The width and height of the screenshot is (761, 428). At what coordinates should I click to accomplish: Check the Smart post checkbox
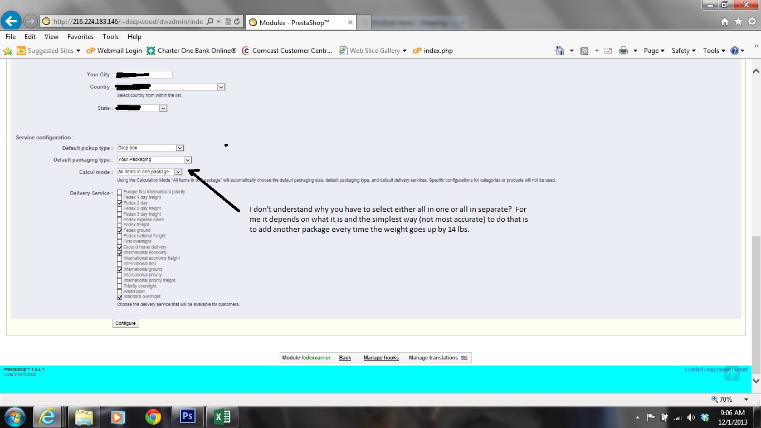pyautogui.click(x=120, y=291)
